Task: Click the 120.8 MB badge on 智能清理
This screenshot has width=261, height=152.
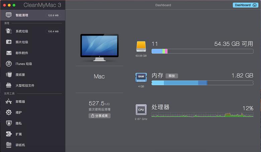Action: point(53,15)
